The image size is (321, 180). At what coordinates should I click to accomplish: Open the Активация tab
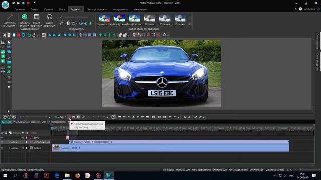tap(140, 9)
